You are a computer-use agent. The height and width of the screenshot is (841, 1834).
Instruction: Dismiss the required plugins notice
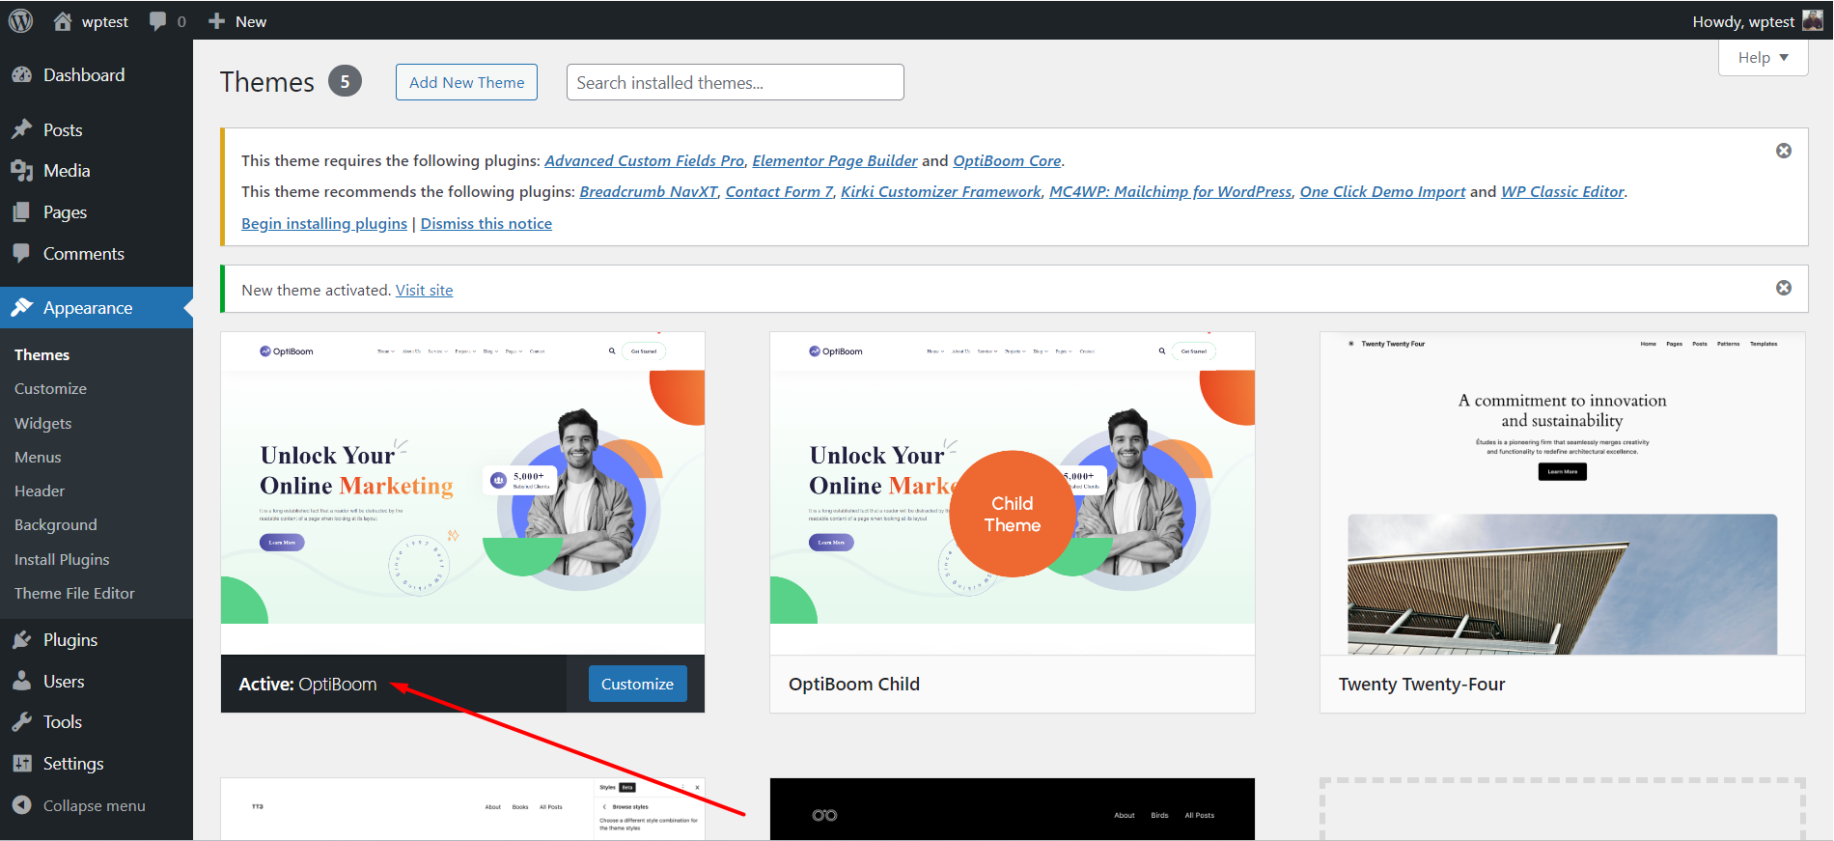coord(1784,151)
